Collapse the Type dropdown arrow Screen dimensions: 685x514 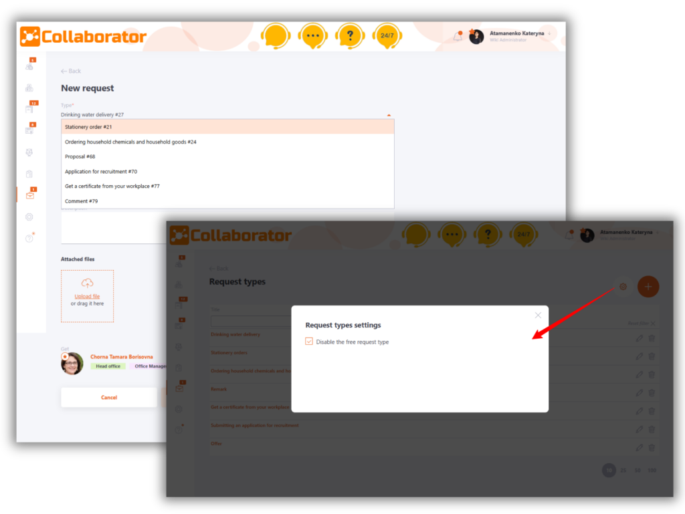click(389, 115)
